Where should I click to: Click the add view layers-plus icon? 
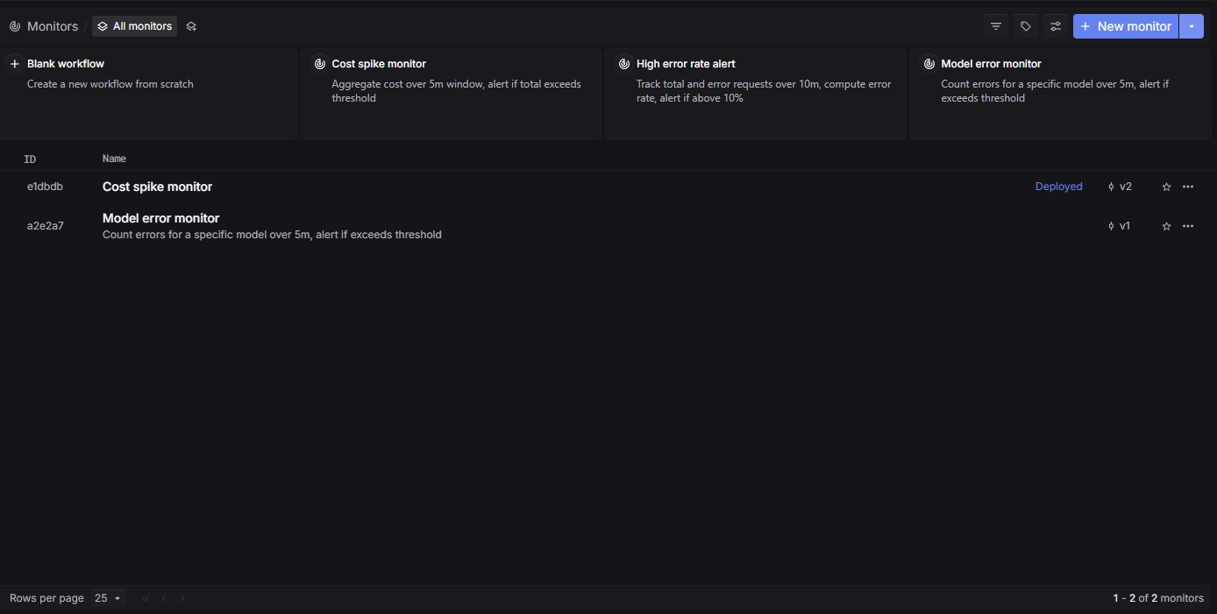coord(191,26)
